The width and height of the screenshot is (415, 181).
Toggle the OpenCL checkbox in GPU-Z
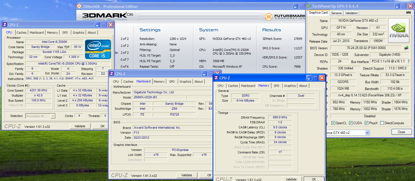(x=333, y=123)
